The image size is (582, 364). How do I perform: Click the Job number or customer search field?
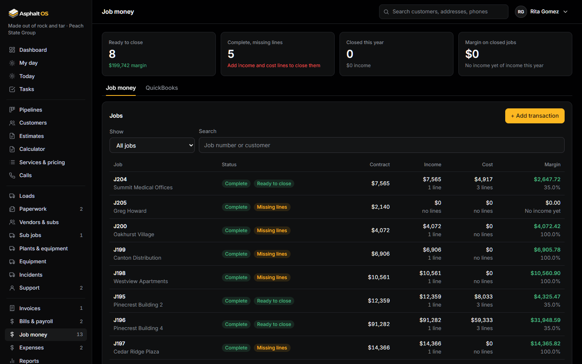coord(382,145)
